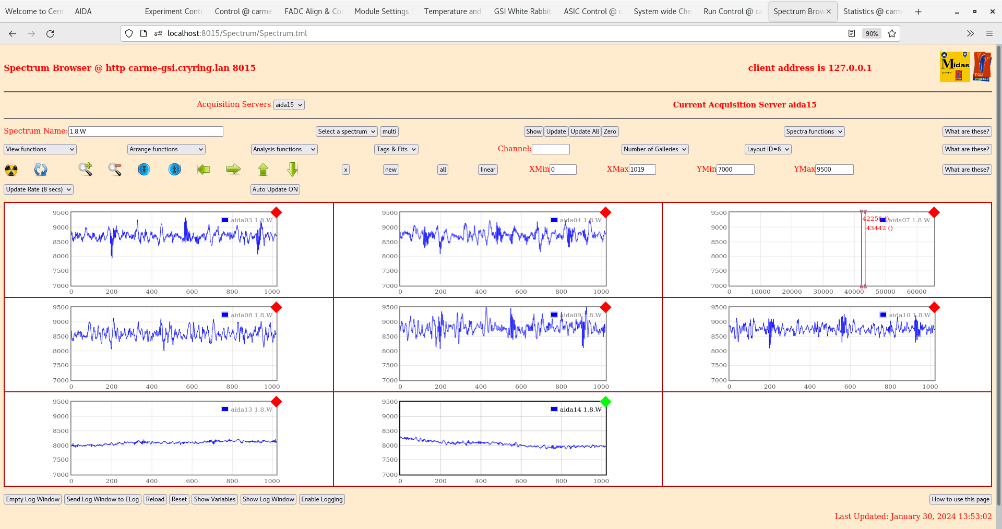Click the Show Variables button
Viewport: 1002px width, 529px height.
[214, 499]
